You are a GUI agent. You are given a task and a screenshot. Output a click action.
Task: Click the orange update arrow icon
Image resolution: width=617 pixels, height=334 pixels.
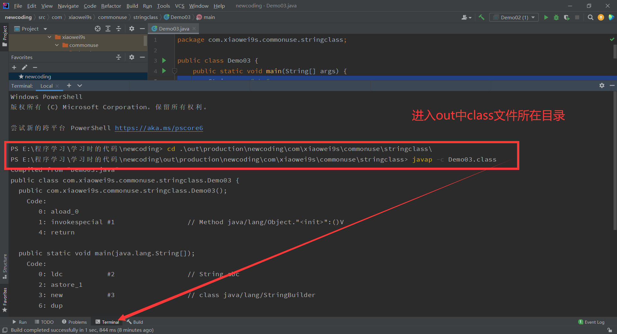pyautogui.click(x=601, y=17)
